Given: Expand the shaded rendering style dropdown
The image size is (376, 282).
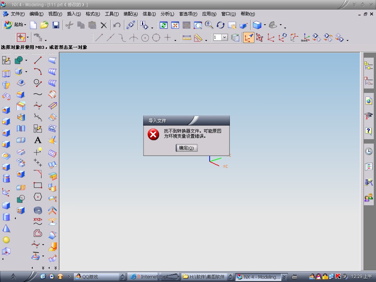Looking at the screenshot, I should [x=265, y=25].
